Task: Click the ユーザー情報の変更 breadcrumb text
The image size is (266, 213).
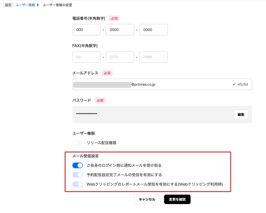Action: coord(57,5)
